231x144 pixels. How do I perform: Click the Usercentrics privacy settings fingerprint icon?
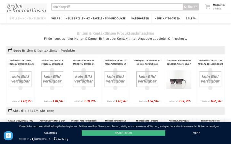8,136
